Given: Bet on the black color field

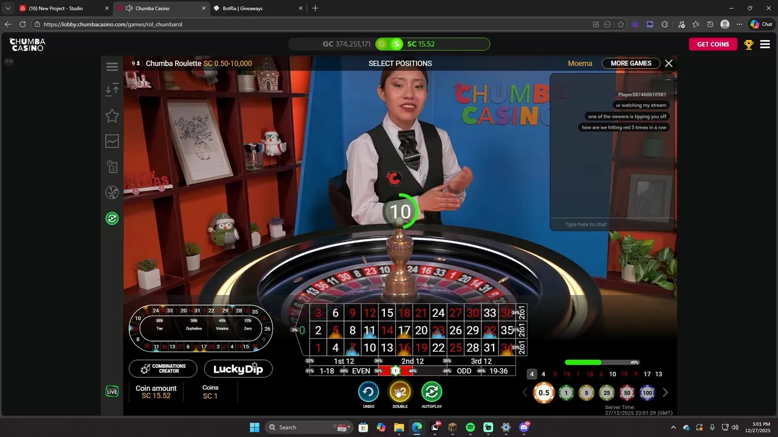Looking at the screenshot, I should [430, 371].
